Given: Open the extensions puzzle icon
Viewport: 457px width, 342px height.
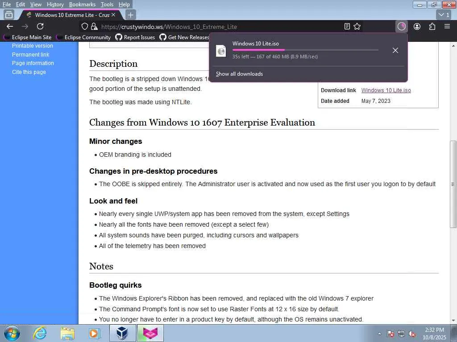Looking at the screenshot, I should [x=432, y=26].
